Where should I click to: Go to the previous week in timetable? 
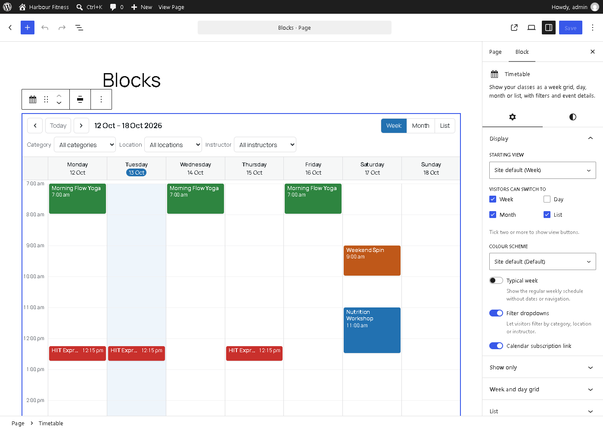click(35, 126)
